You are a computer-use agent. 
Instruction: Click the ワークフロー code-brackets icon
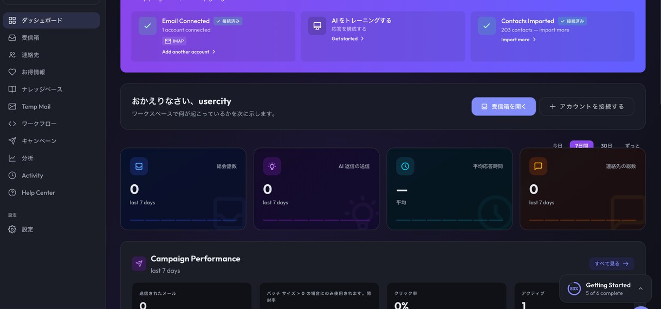click(x=12, y=124)
